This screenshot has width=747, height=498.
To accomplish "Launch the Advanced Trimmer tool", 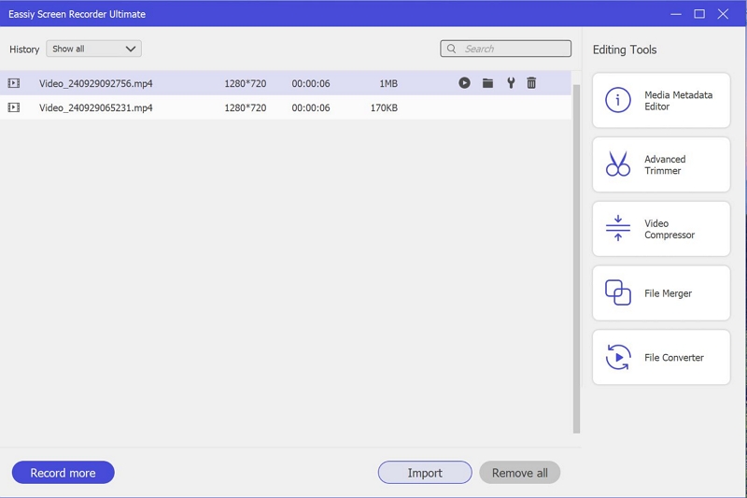I will tap(661, 164).
